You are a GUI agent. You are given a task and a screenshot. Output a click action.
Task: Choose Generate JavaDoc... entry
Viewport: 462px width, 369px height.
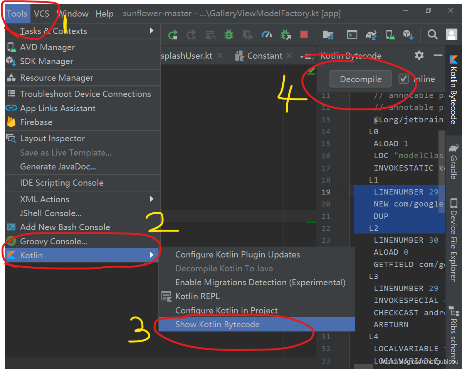[82, 166]
